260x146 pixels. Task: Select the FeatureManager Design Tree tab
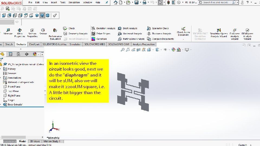pos(2,54)
